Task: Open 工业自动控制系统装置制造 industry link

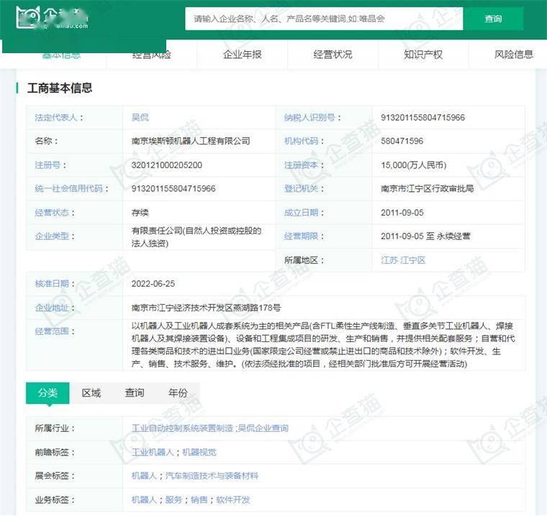Action: pyautogui.click(x=183, y=428)
